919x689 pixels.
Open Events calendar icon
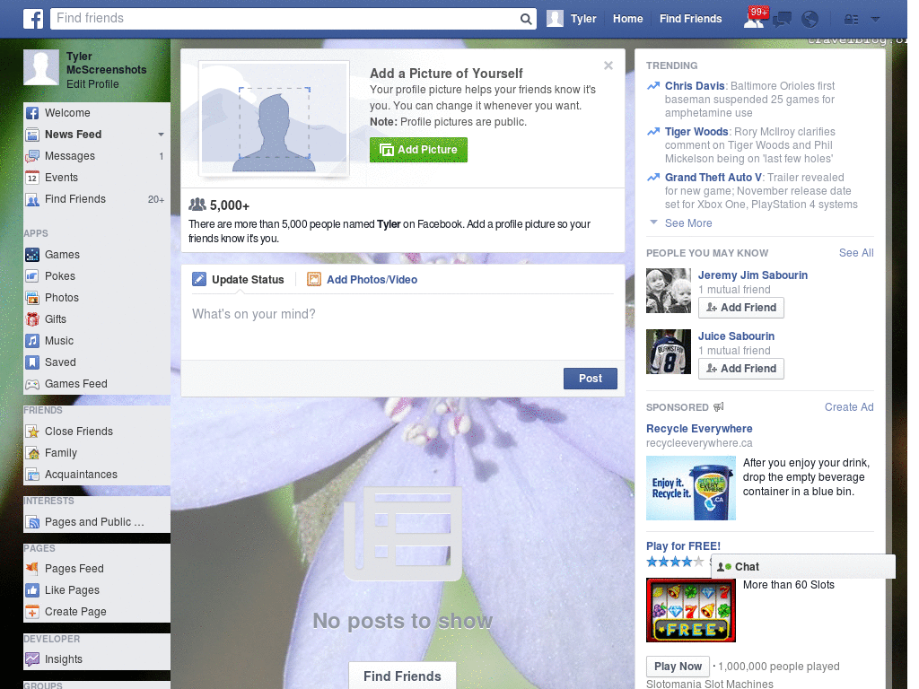click(x=32, y=178)
